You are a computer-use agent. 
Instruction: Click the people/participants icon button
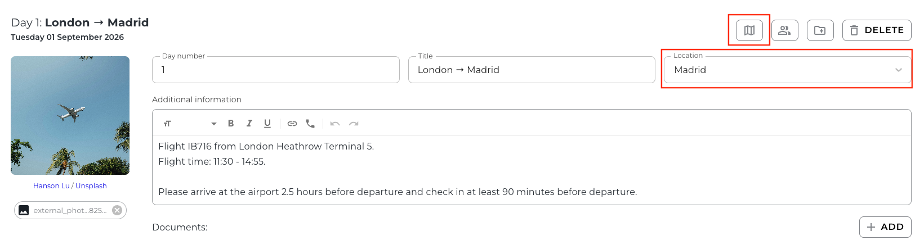[784, 30]
